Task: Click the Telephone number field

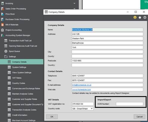Action: [x=107, y=76]
